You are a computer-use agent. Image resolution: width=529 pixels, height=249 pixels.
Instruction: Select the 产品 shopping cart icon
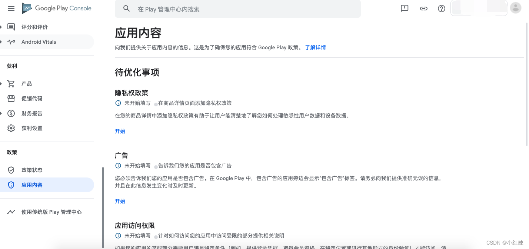(x=11, y=83)
